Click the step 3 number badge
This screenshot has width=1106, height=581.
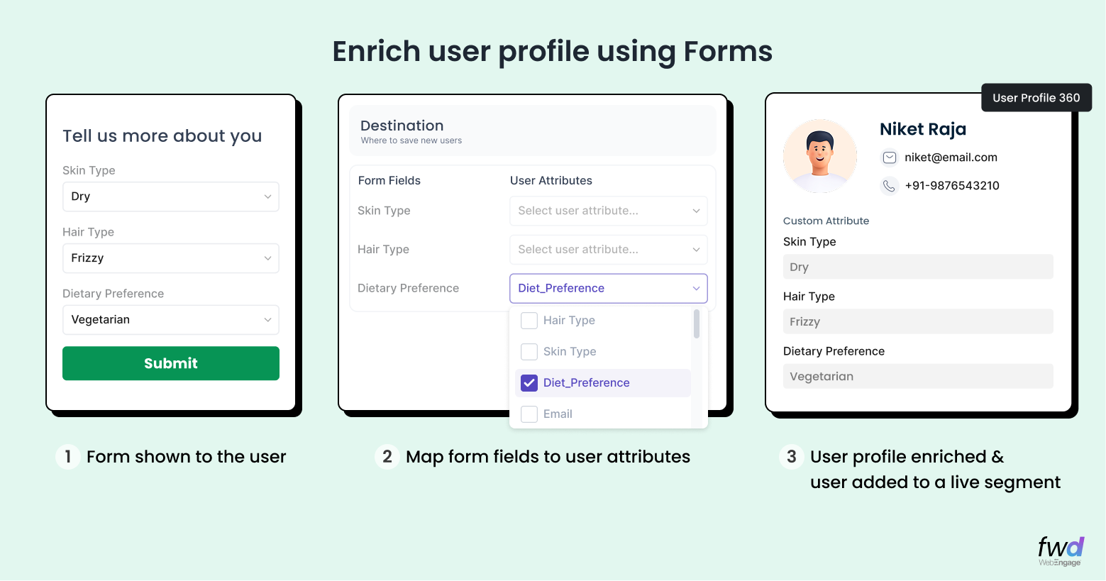pos(791,457)
